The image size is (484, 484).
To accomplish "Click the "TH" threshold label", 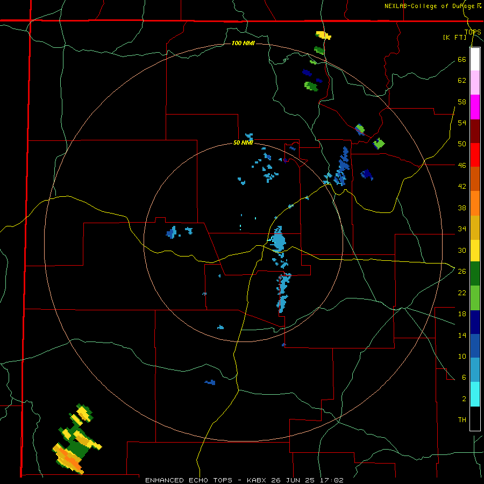I will [x=462, y=420].
